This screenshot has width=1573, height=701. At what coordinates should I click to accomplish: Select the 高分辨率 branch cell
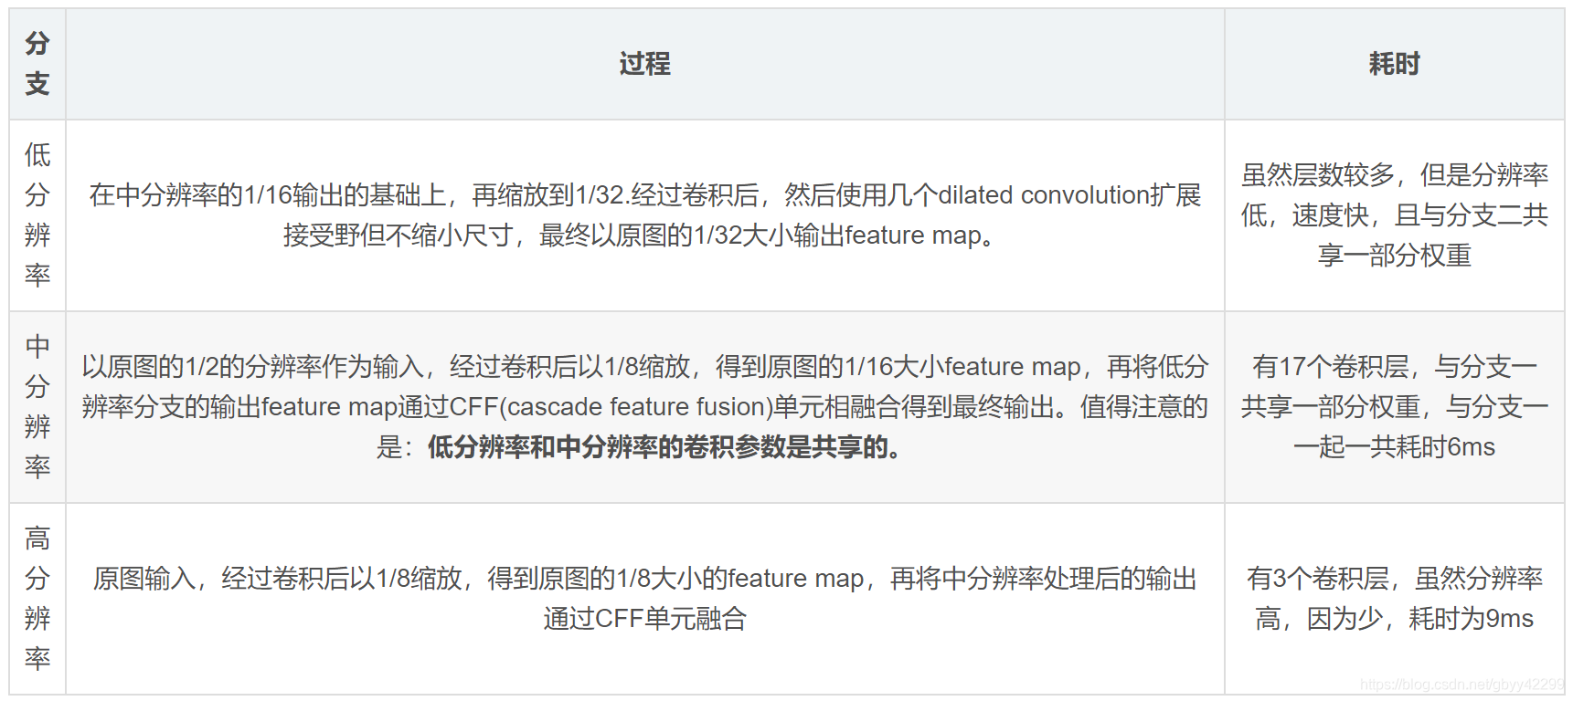click(x=37, y=599)
